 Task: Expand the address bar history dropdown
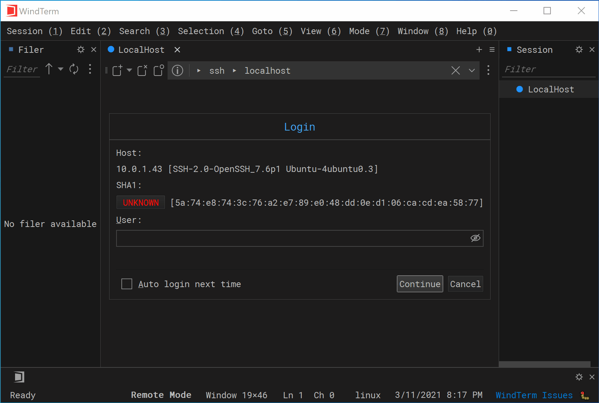[472, 70]
